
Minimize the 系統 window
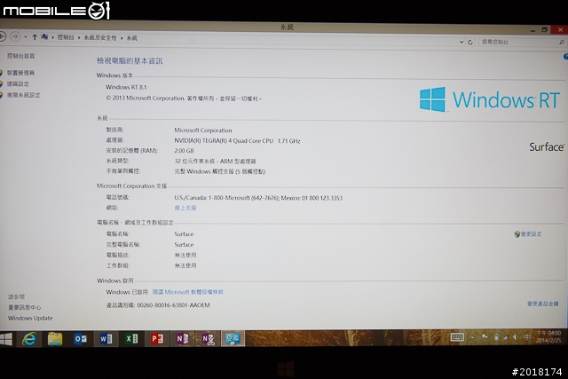click(532, 30)
